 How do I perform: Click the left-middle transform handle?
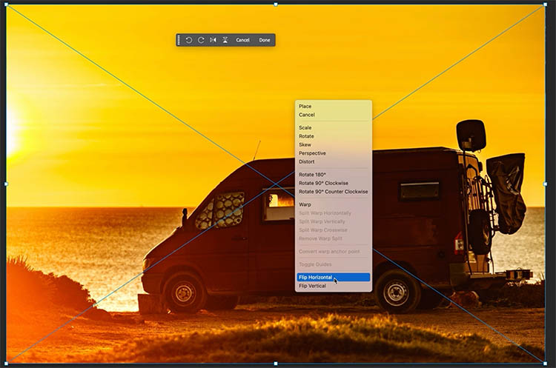click(x=6, y=184)
